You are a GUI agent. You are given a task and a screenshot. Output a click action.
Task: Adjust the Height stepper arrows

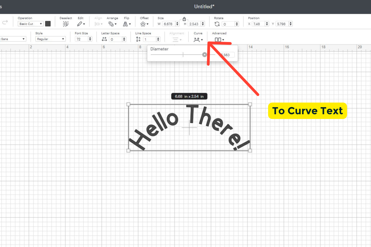[x=203, y=24]
